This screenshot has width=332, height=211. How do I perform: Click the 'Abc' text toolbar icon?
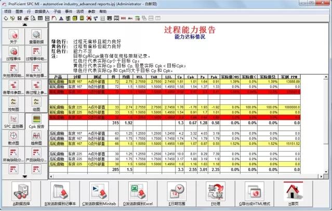(130, 18)
